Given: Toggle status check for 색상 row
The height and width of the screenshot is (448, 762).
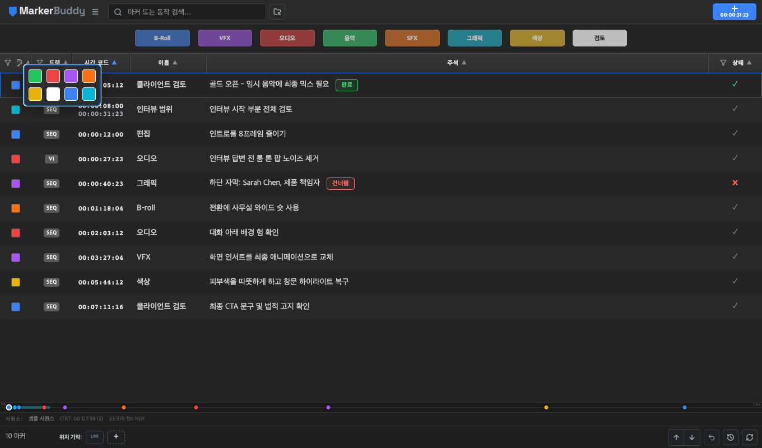Looking at the screenshot, I should (735, 281).
